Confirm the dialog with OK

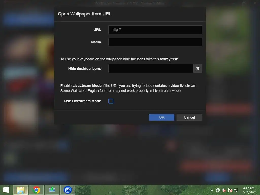pos(162,117)
